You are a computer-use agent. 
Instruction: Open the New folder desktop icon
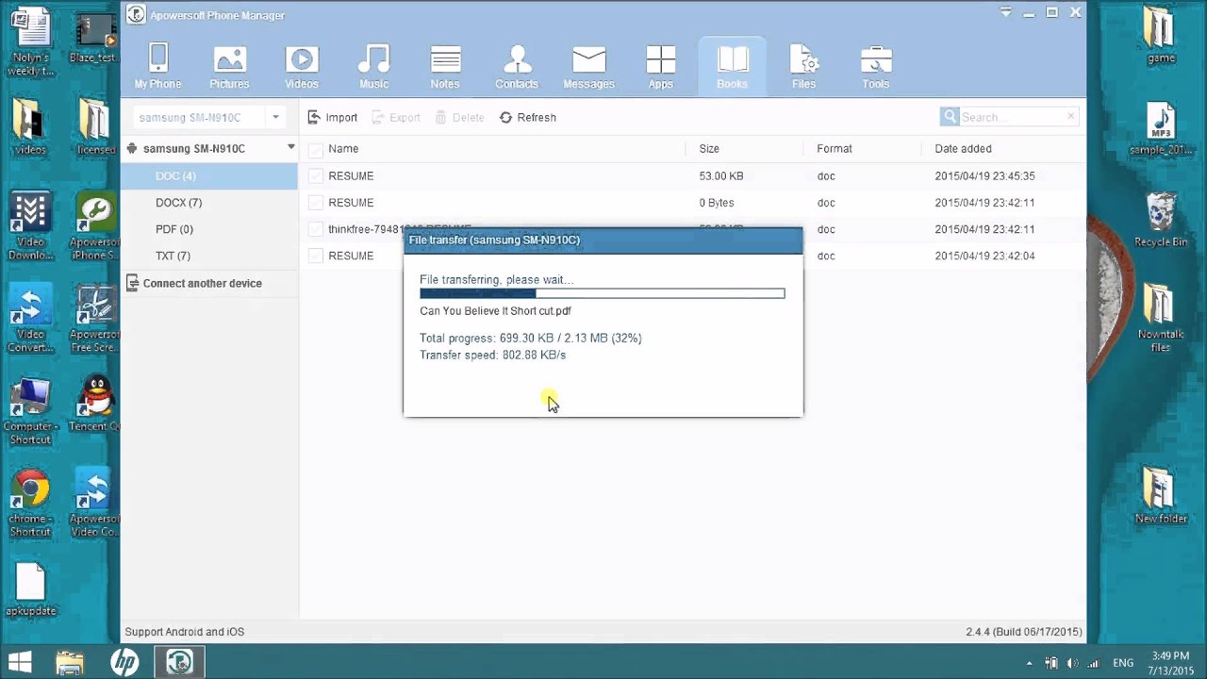[1161, 495]
